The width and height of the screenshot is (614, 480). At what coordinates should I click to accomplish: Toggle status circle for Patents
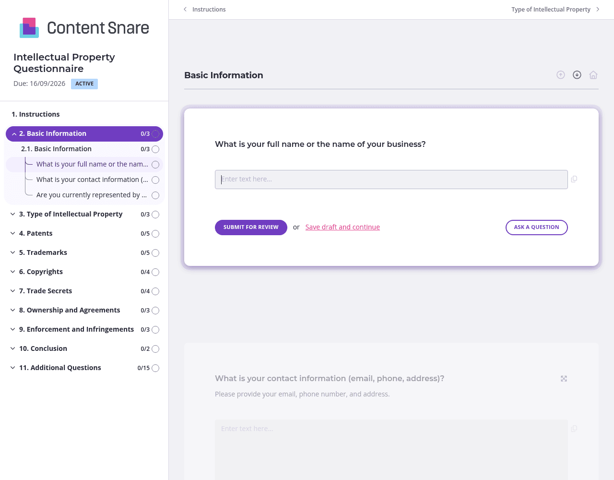pyautogui.click(x=155, y=234)
